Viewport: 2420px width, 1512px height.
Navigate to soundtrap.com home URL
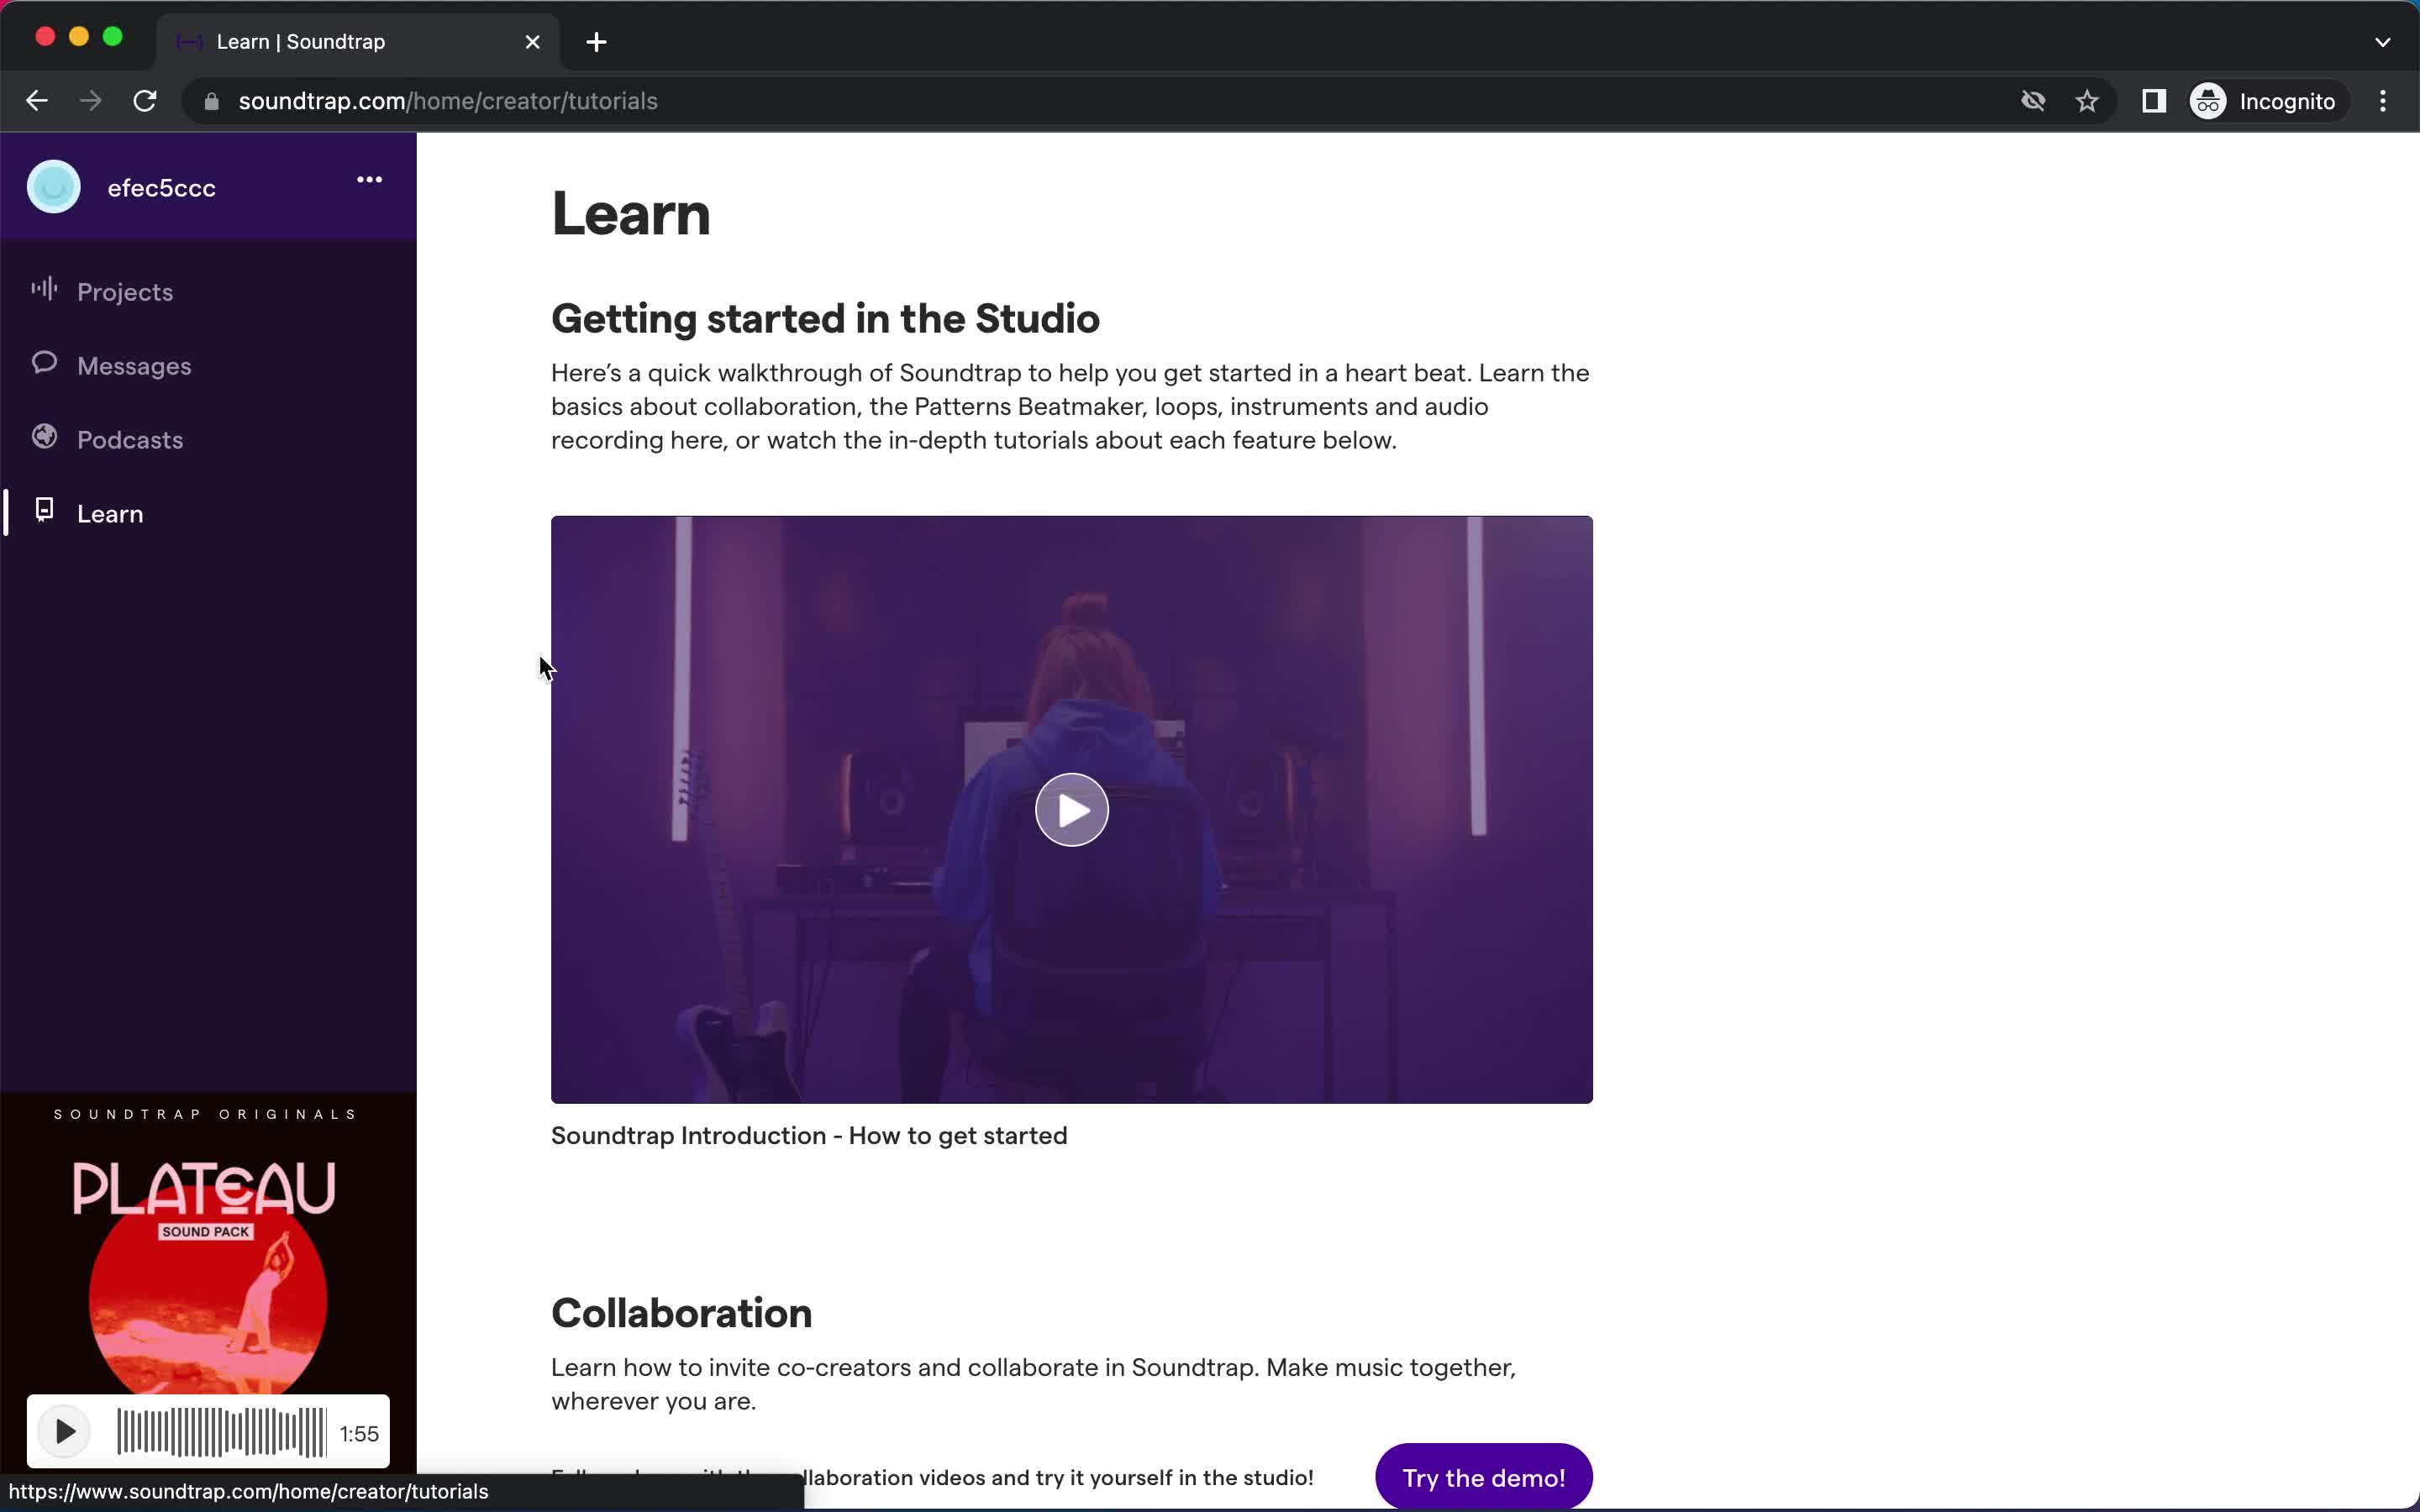[x=446, y=101]
